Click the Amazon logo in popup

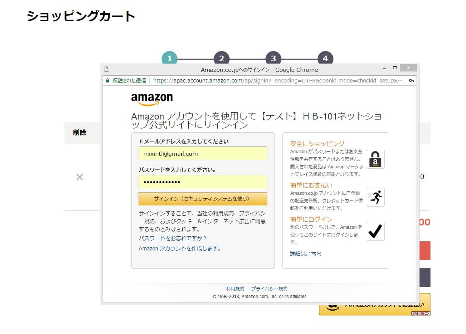152,99
